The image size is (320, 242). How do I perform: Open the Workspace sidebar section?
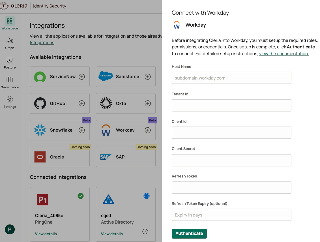[x=10, y=23]
